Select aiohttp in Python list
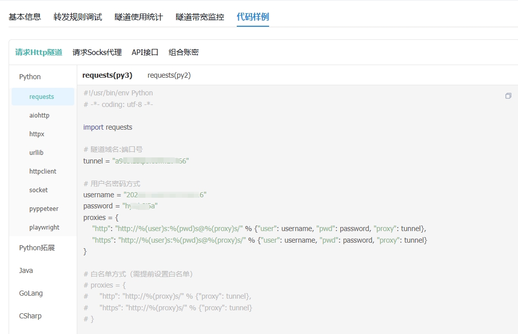Image resolution: width=518 pixels, height=334 pixels. 39,116
